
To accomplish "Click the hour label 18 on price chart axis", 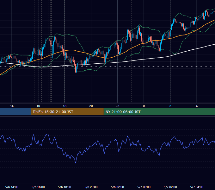I will click(64, 106).
